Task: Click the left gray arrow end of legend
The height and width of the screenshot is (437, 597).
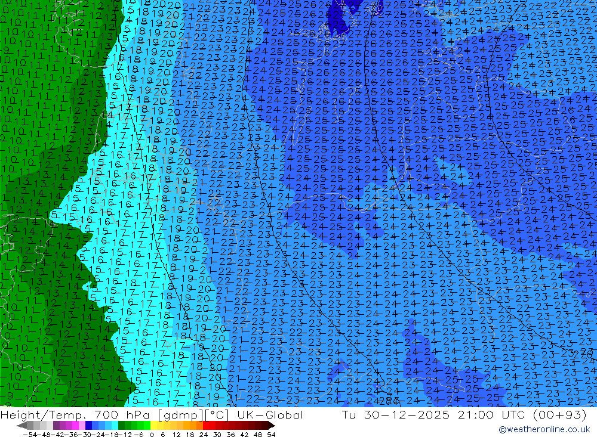Action: pyautogui.click(x=21, y=426)
